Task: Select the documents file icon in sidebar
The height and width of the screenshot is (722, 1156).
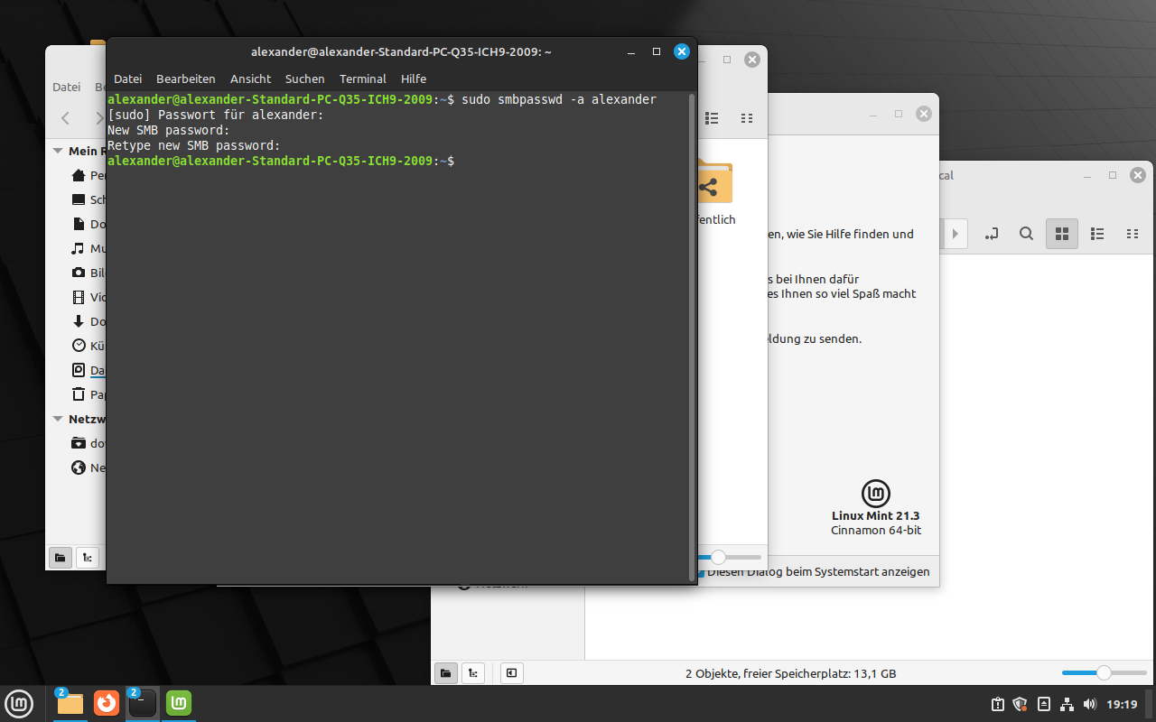Action: pos(79,224)
